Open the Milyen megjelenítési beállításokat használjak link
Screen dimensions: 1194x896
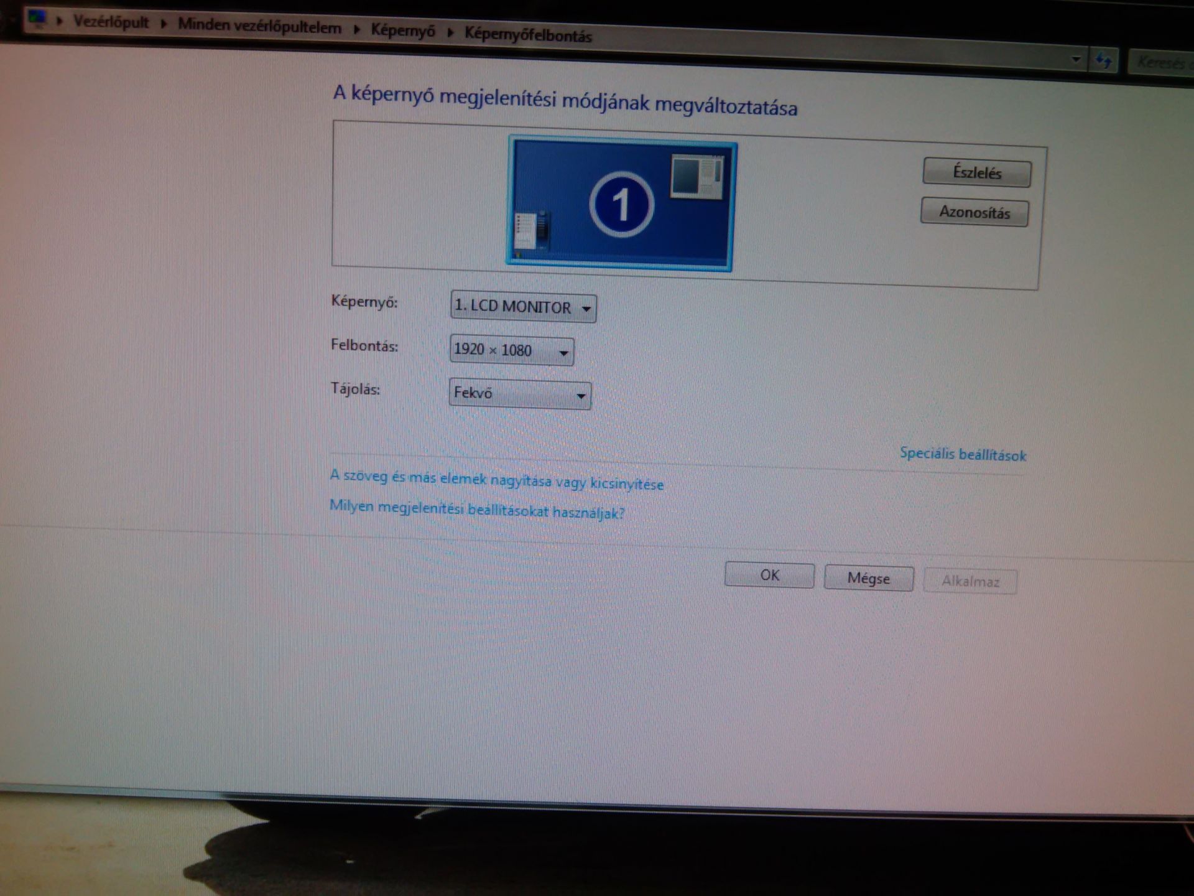pyautogui.click(x=476, y=510)
